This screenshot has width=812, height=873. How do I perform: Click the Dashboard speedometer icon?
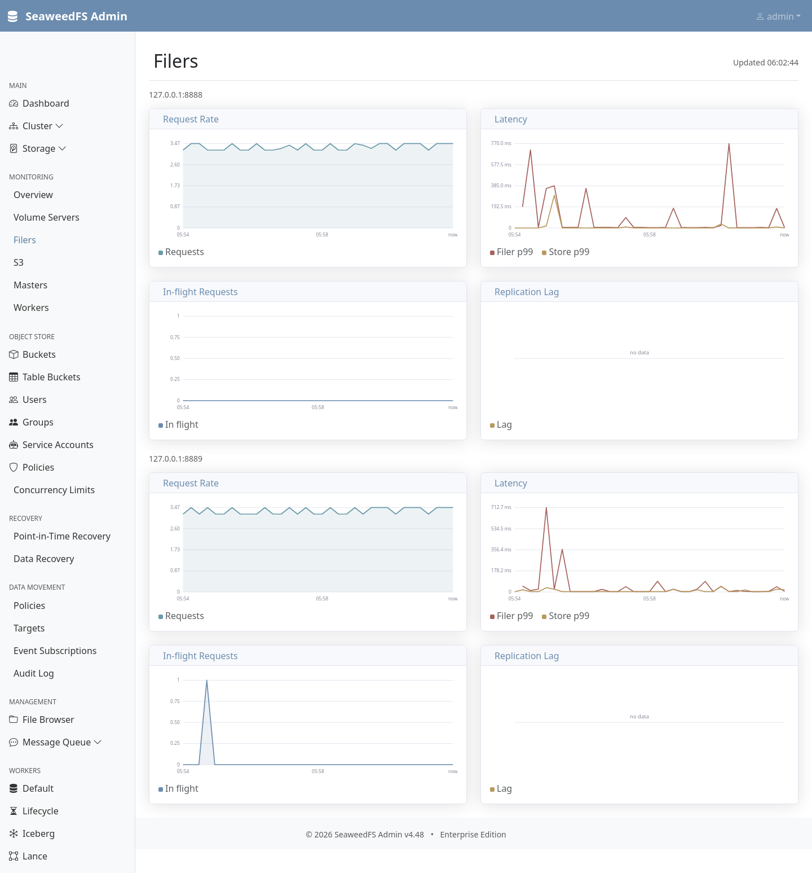14,104
